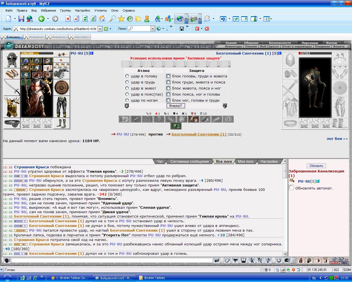Use the green glowing ability icon under skills row
Screen dimensions: 352x282
pos(176,126)
